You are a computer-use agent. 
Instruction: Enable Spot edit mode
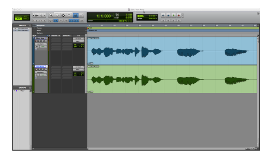click(x=26, y=16)
